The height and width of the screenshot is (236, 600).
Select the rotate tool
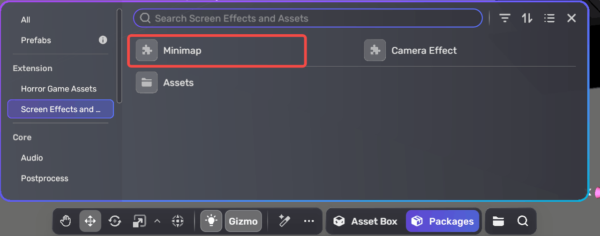coord(115,221)
